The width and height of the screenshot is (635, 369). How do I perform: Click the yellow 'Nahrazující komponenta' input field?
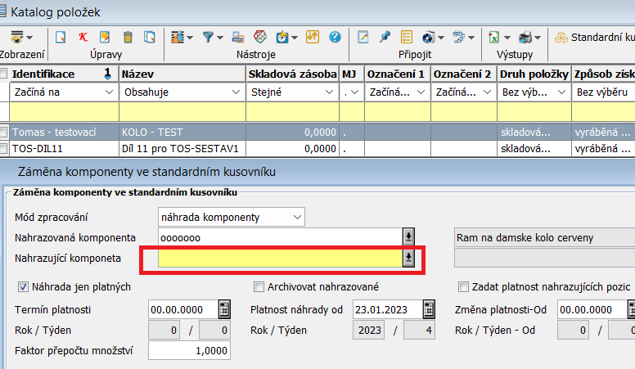[x=279, y=259]
